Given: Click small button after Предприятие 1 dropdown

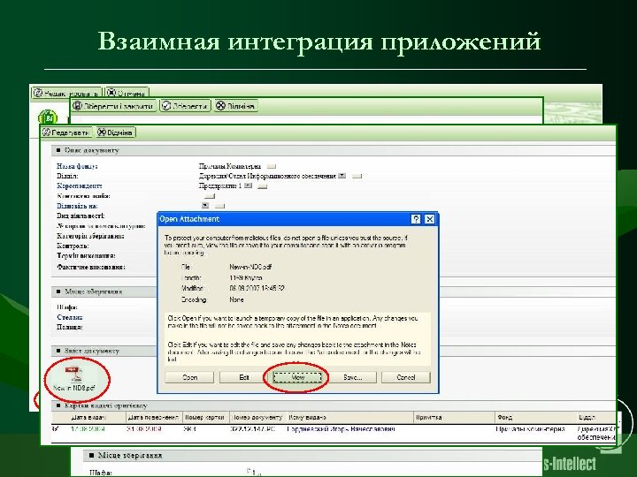Looking at the screenshot, I should coord(263,186).
